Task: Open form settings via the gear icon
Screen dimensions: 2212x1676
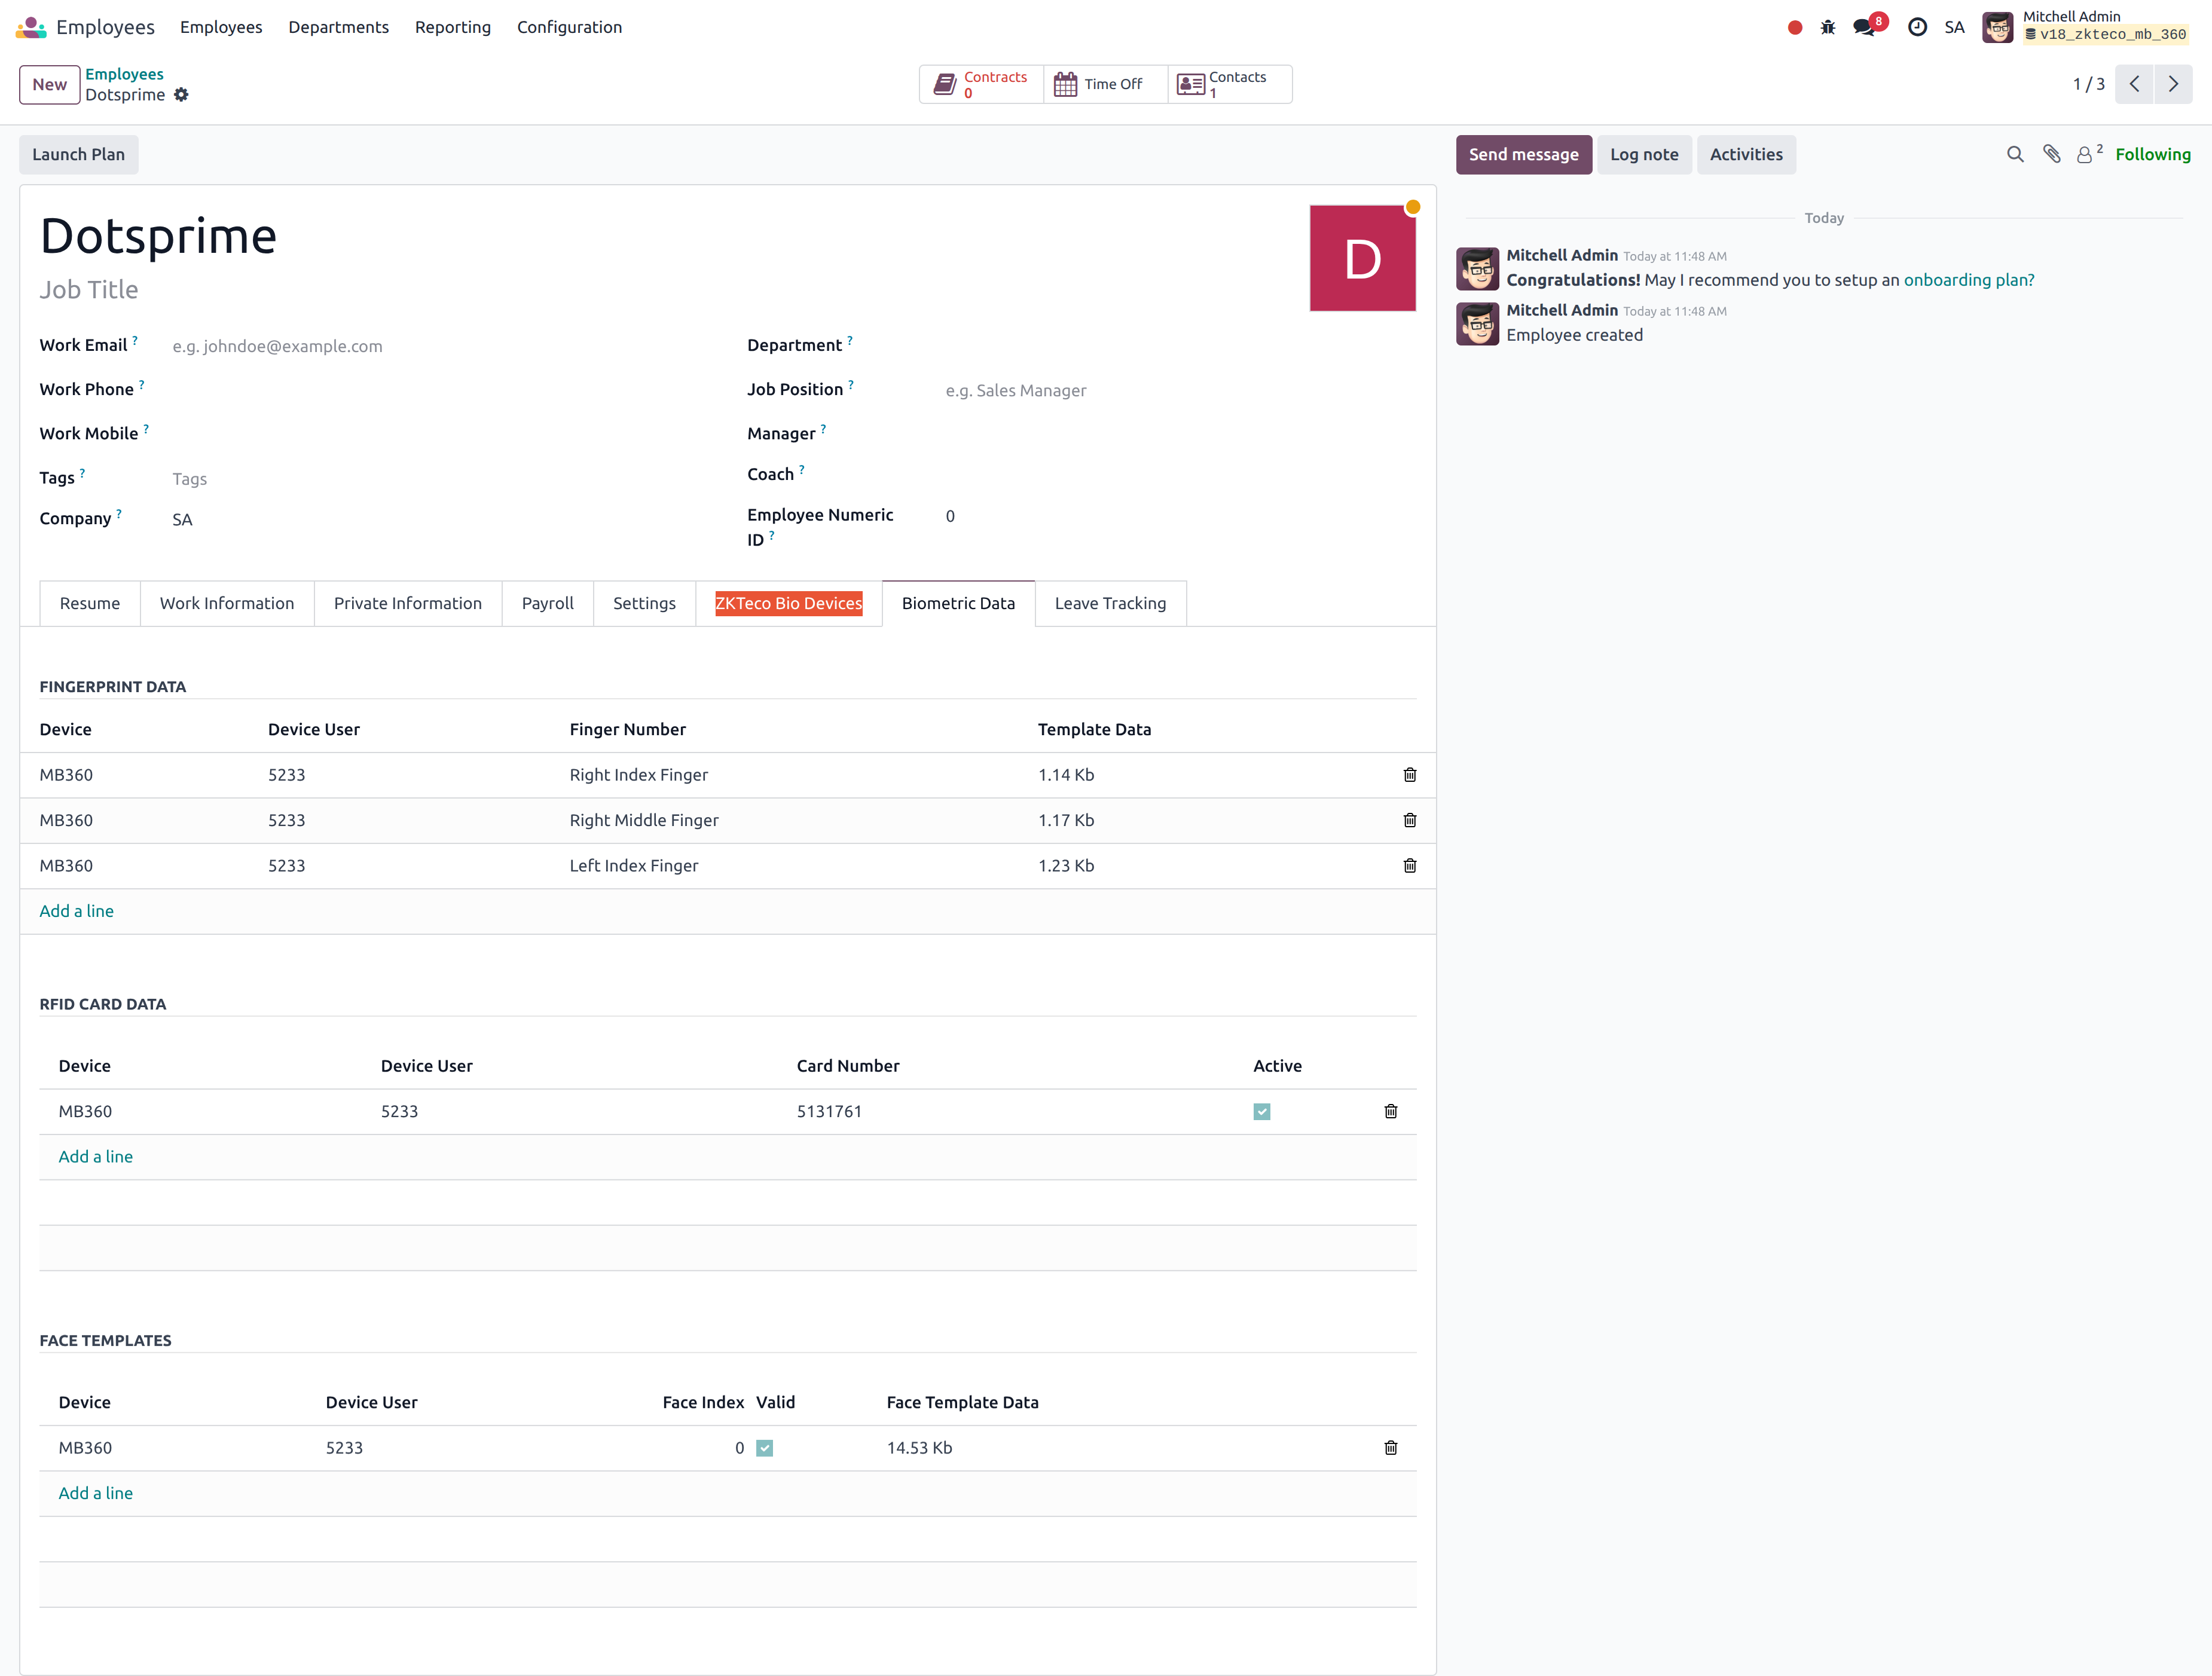Action: [181, 95]
